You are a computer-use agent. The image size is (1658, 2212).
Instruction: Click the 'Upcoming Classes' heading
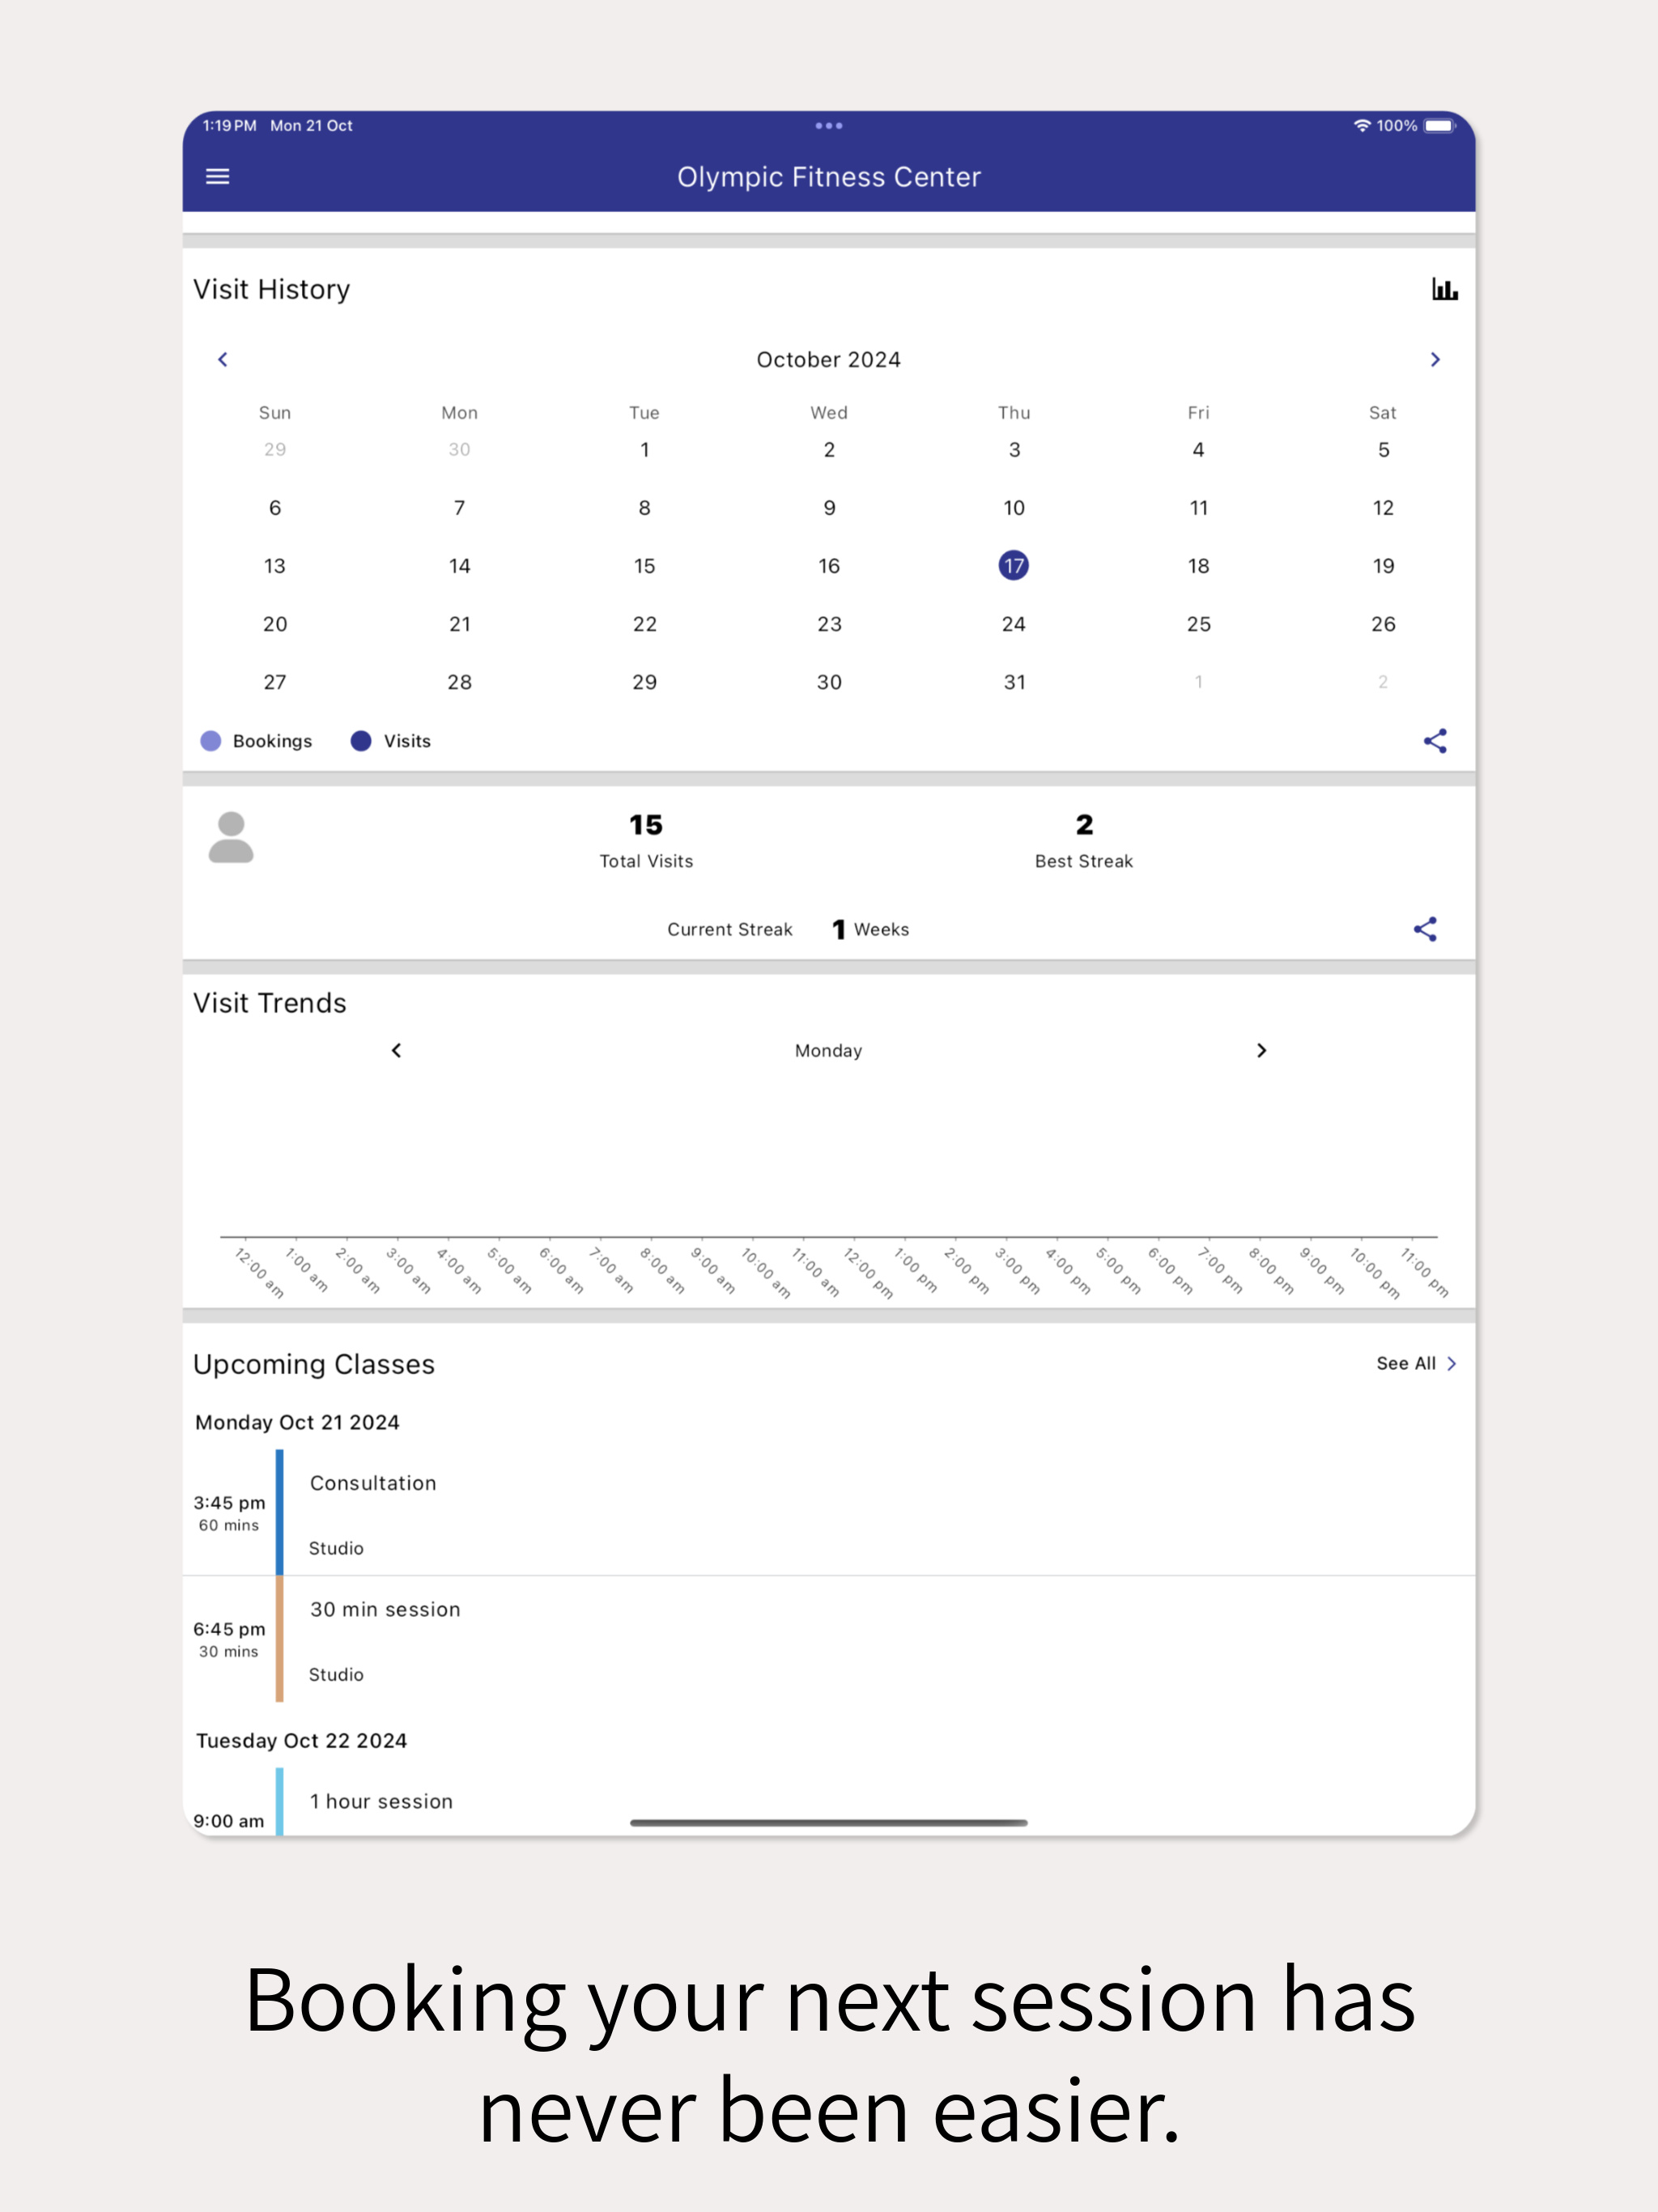[x=314, y=1365]
